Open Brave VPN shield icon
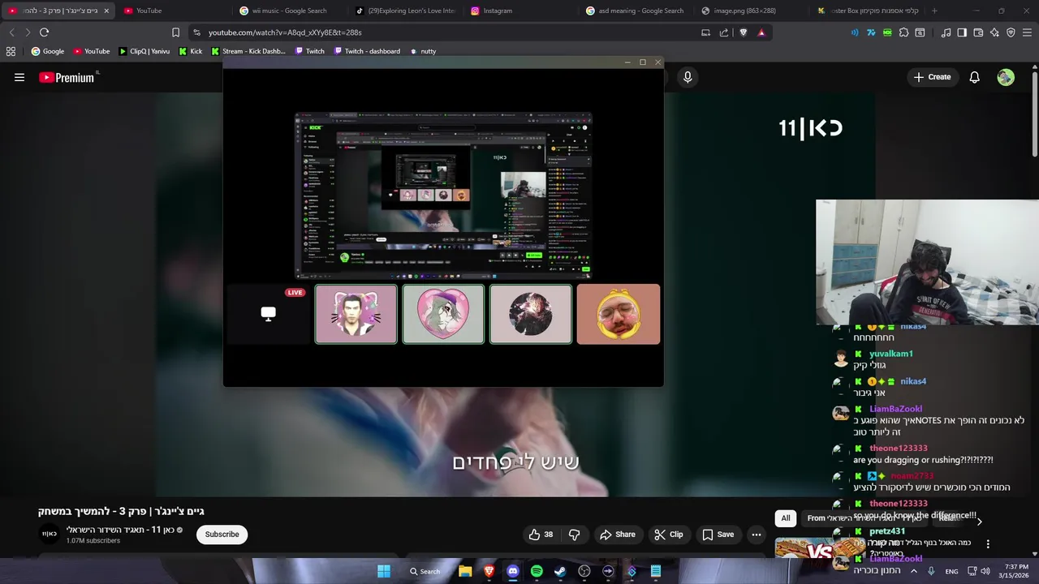This screenshot has height=584, width=1039. (x=1011, y=32)
